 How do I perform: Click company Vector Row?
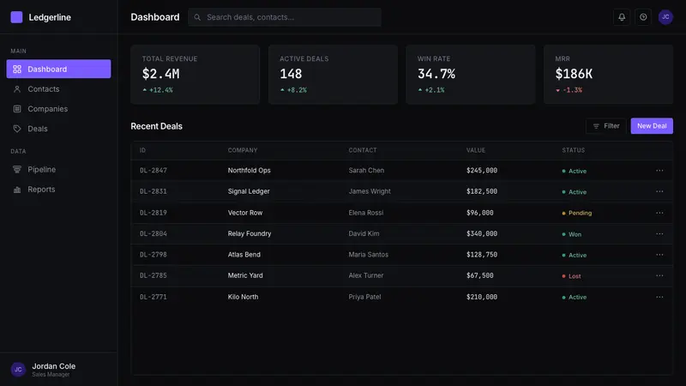[245, 213]
